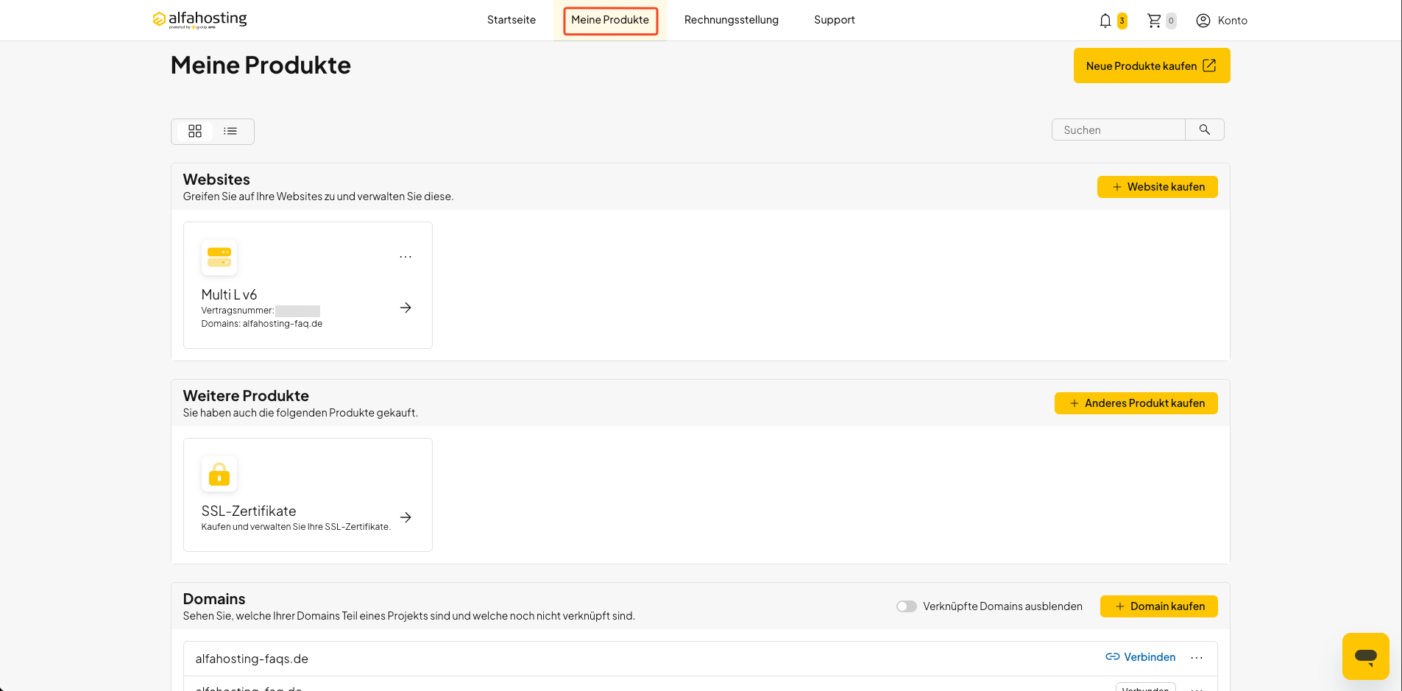Click Website kaufen button
This screenshot has height=691, width=1402.
point(1158,187)
